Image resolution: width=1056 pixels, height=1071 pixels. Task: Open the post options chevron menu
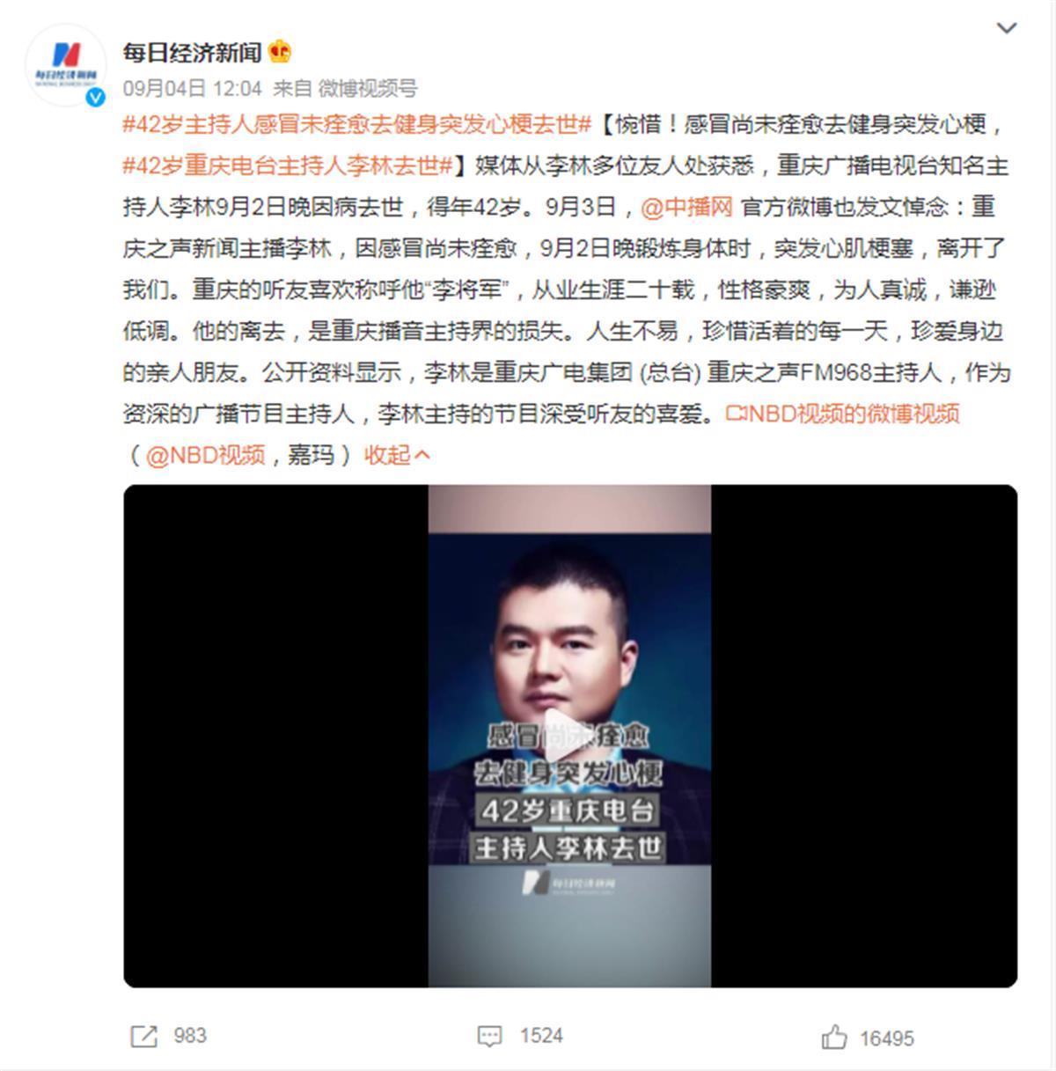(x=1006, y=28)
